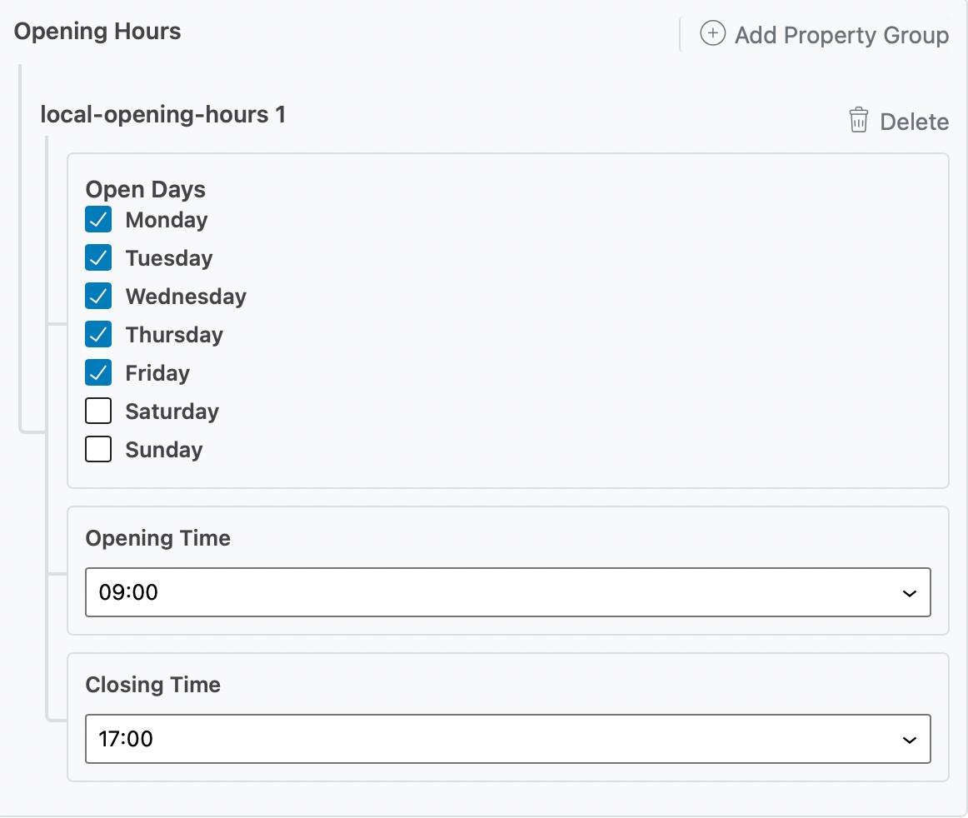Click the Delete label for local-opening-hours 1
Viewport: 968px width, 818px height.
click(915, 122)
